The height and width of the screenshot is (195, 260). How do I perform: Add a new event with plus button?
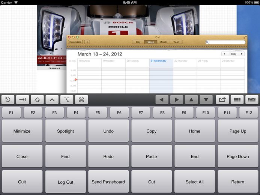pos(87,42)
